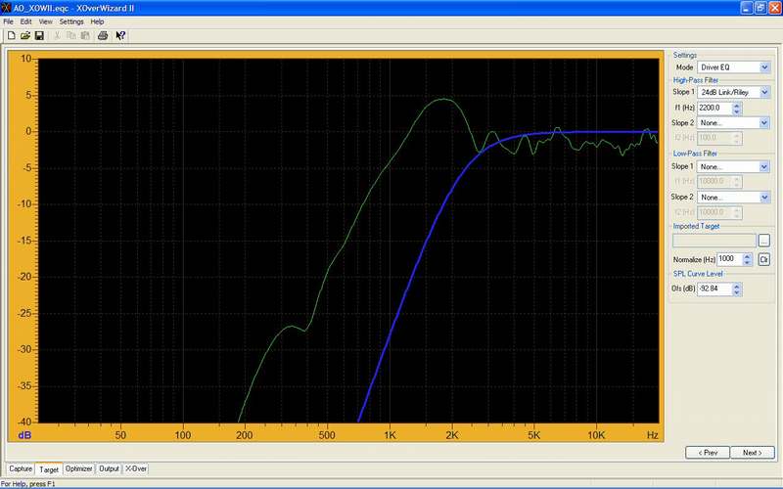
Task: Click the browse button for Imported Target
Action: pyautogui.click(x=764, y=241)
